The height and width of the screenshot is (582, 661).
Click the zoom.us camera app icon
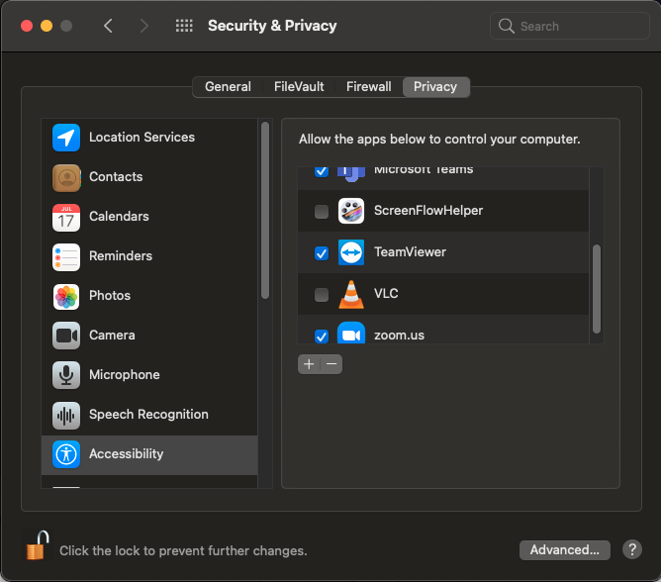coord(351,333)
